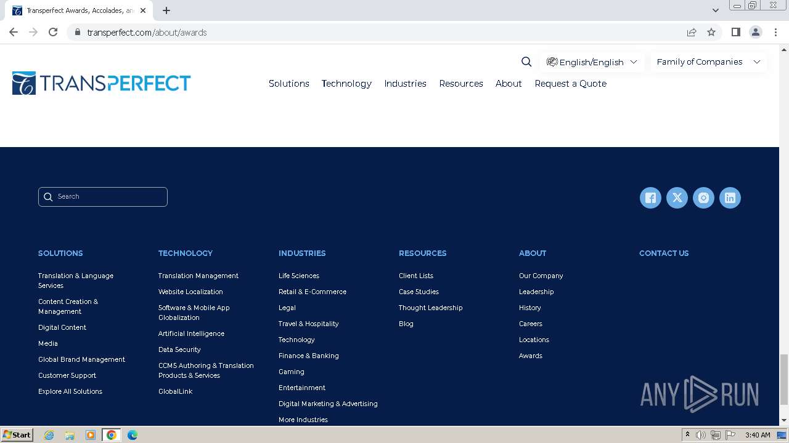Open Instagram social icon in footer
The width and height of the screenshot is (789, 443).
tap(703, 198)
